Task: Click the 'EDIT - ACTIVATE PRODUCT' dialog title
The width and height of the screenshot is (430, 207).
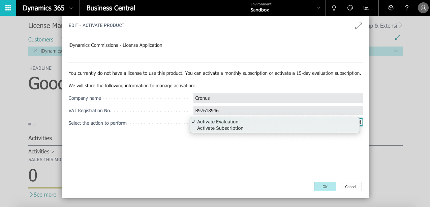Action: click(x=96, y=25)
